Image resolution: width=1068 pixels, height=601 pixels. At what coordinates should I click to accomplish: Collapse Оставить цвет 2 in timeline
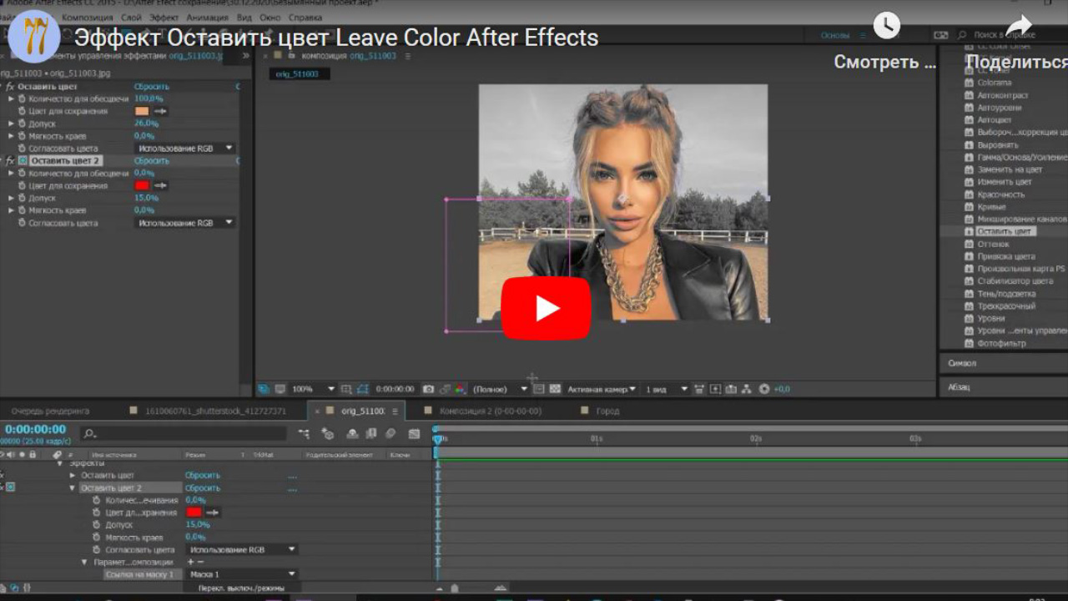[73, 488]
